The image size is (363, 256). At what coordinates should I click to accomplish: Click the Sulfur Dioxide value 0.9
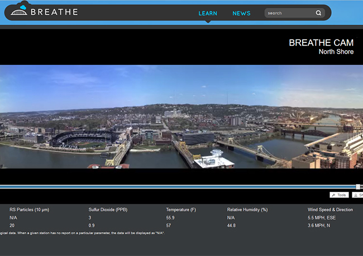[92, 225]
